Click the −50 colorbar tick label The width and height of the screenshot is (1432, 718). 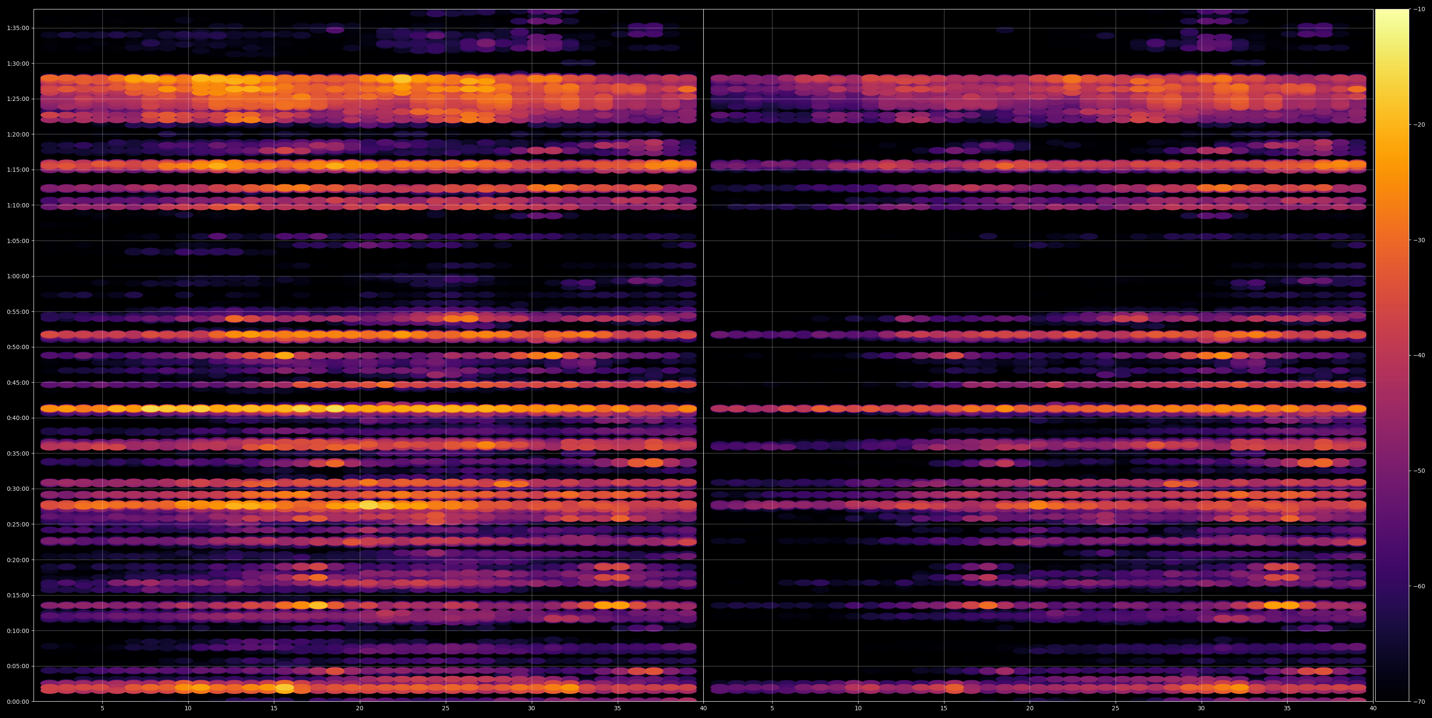1419,471
